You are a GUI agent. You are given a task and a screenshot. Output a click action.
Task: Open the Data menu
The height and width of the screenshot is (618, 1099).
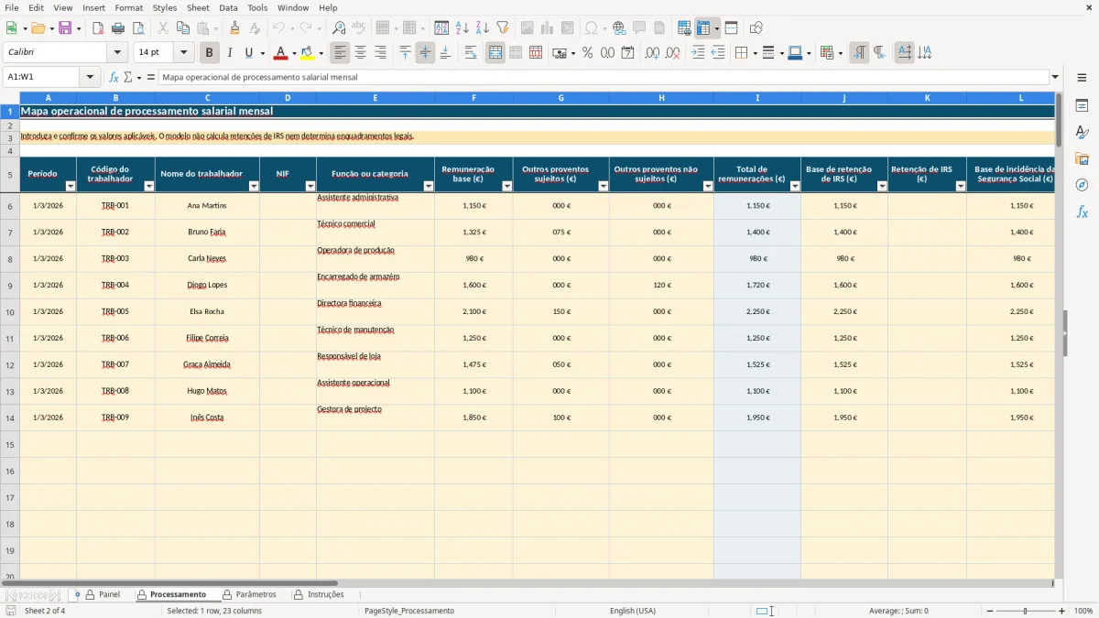[228, 7]
